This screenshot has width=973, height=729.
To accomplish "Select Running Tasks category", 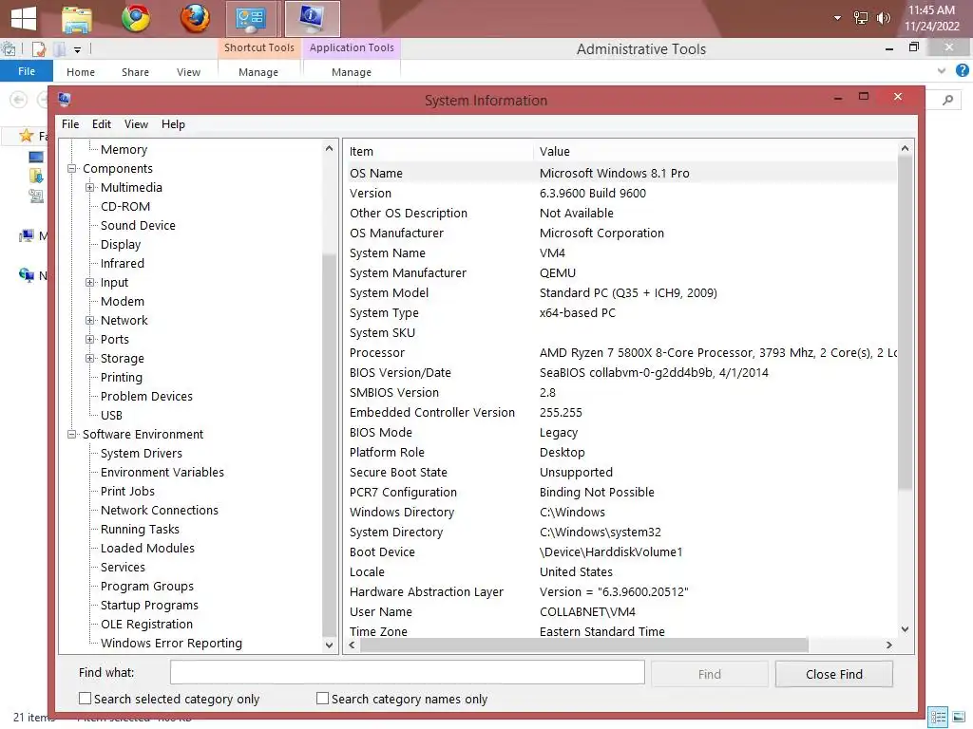I will pos(140,530).
